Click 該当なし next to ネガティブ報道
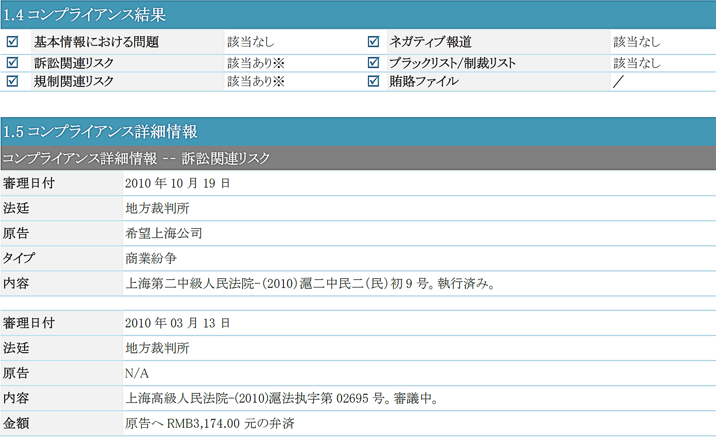This screenshot has height=437, width=716. click(x=637, y=42)
